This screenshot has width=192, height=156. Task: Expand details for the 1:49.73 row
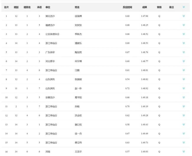184,142
